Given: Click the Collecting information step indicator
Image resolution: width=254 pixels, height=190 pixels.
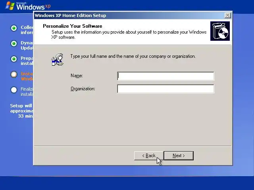Looking at the screenshot, I should tap(14, 28).
